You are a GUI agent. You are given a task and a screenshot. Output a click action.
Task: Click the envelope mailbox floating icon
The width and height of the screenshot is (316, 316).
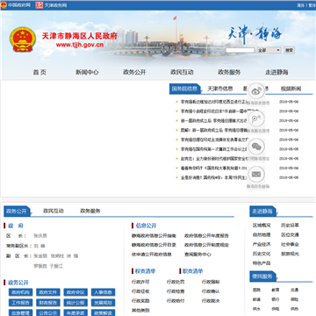point(256,174)
